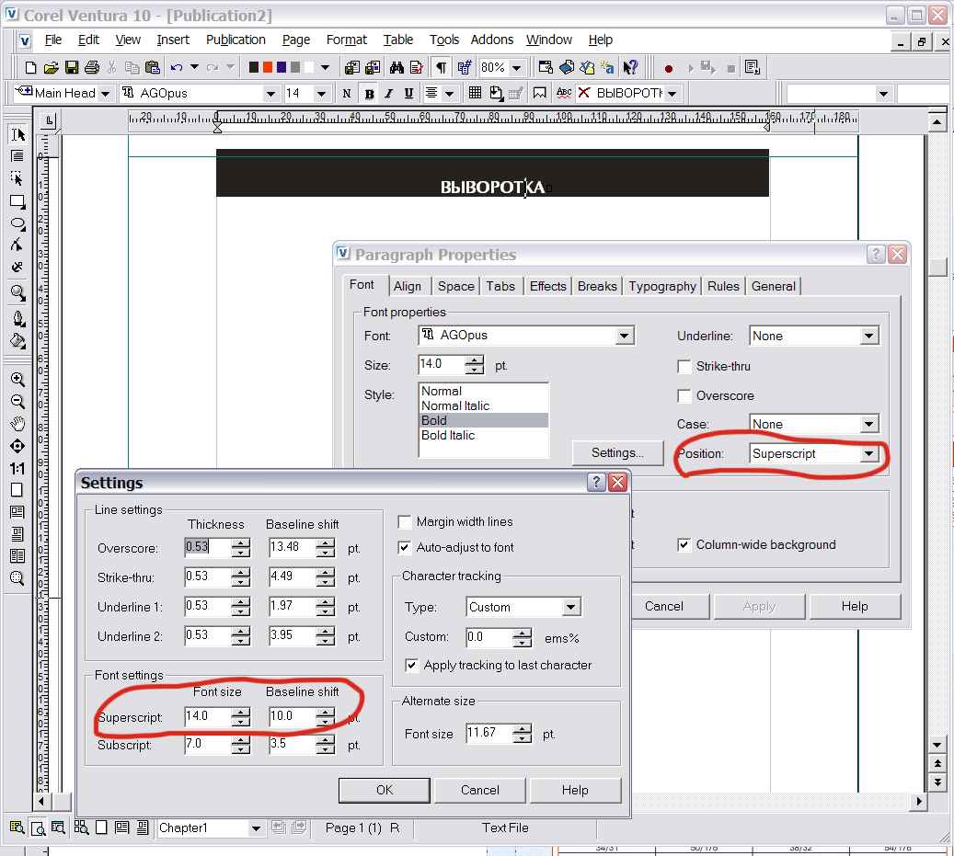
Task: Open the Position dropdown showing Superscript
Action: [x=868, y=453]
